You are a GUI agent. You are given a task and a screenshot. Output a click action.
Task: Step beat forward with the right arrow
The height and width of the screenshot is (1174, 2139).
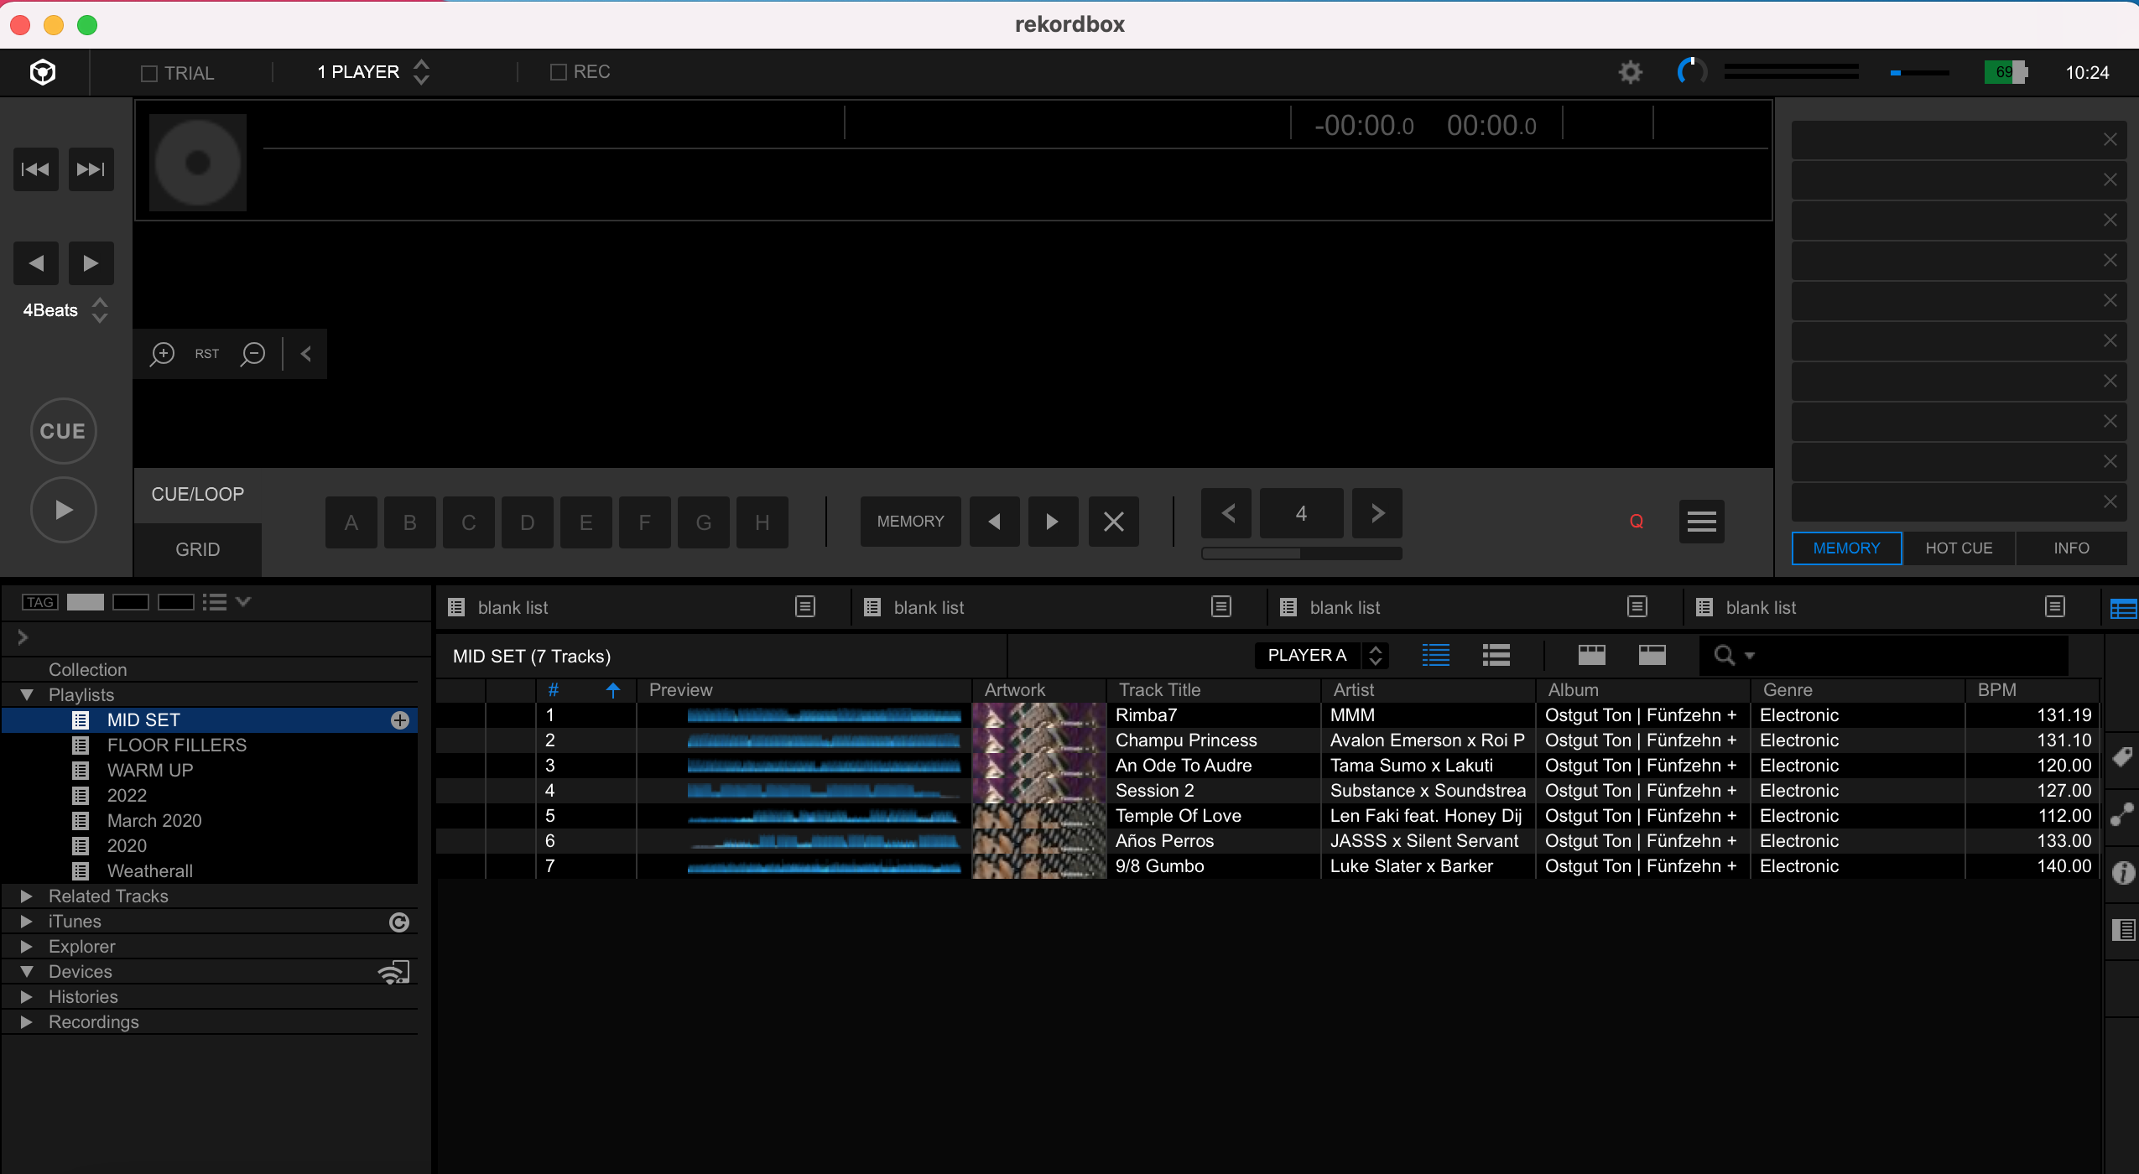91,263
